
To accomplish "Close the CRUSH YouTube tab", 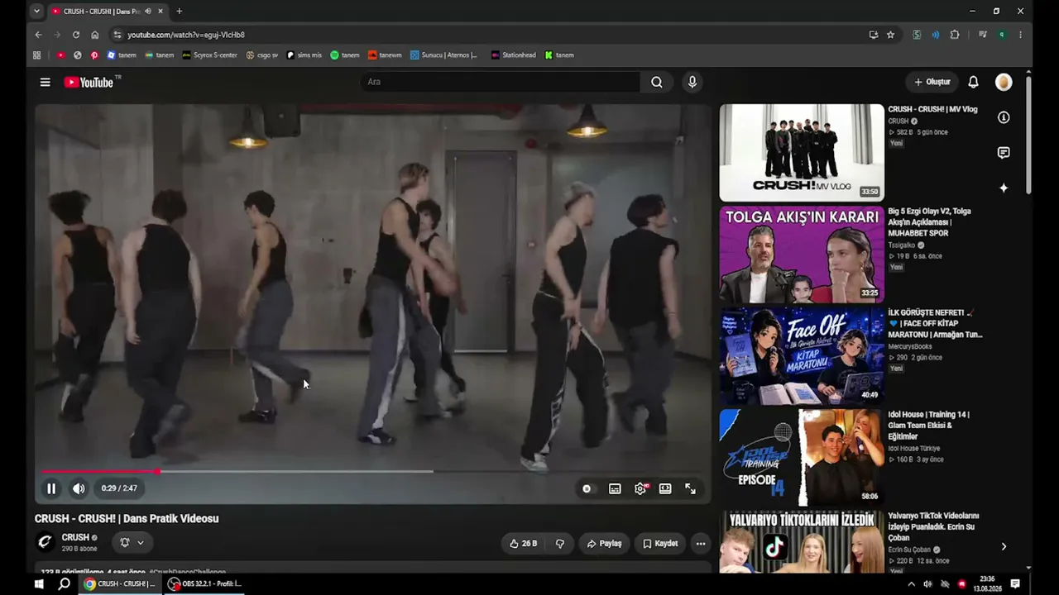I will 160,11.
